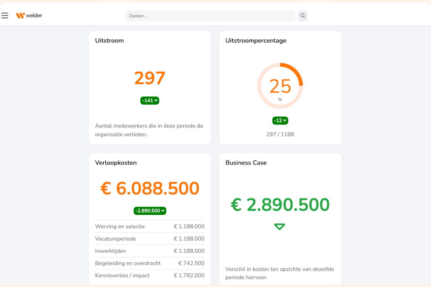Click the Uitstroompercentage card heading
431x287 pixels.
click(256, 41)
